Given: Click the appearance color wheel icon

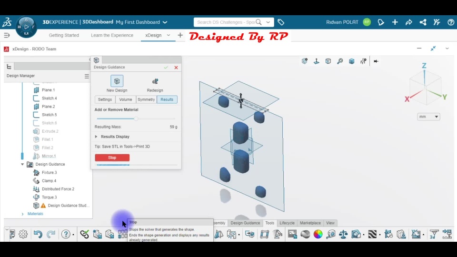Looking at the screenshot, I should [318, 234].
